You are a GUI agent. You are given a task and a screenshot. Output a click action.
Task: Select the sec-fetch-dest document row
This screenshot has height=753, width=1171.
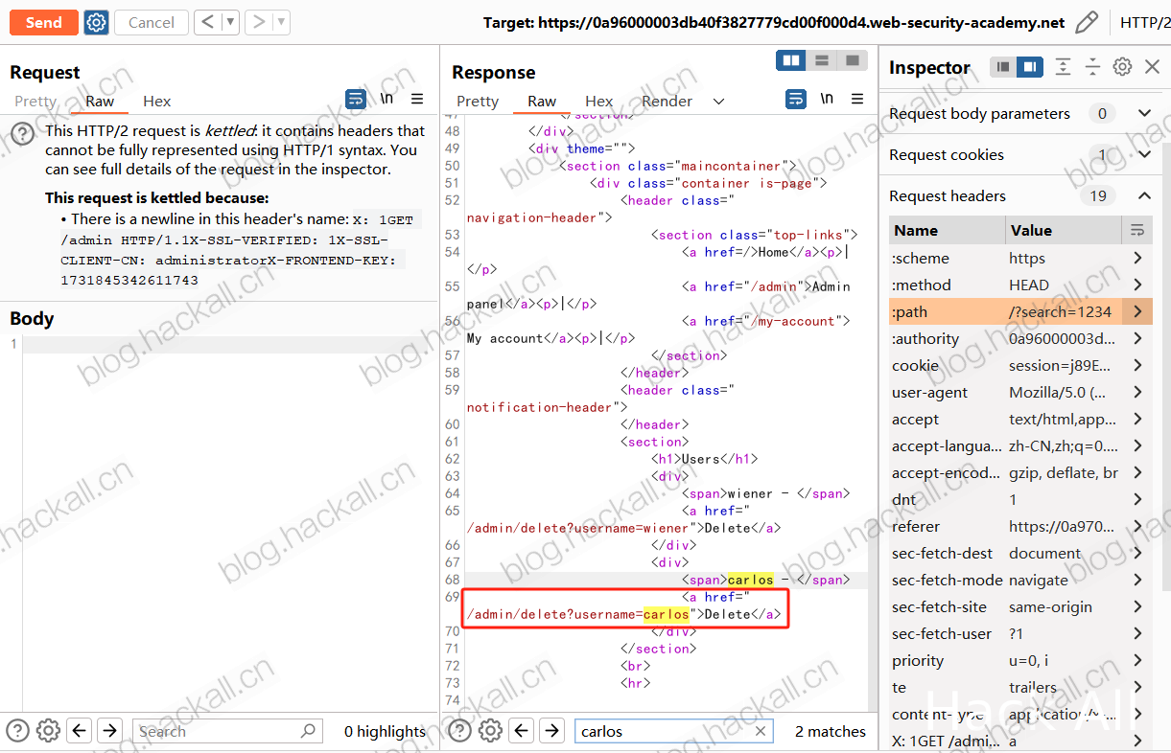1021,553
